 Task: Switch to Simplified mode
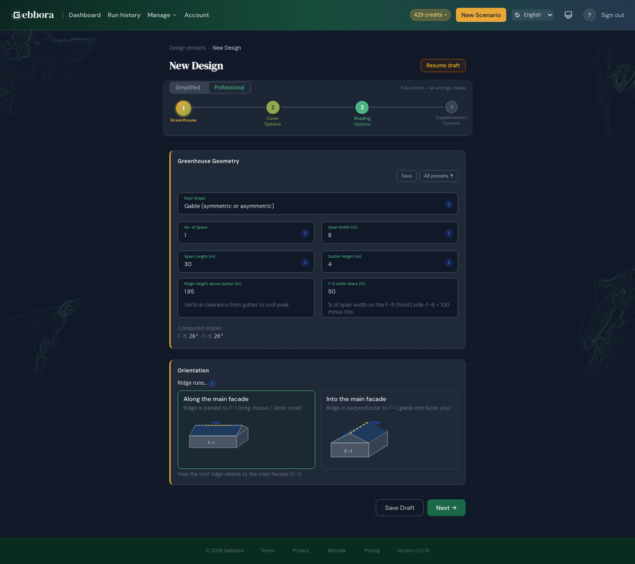(x=187, y=87)
